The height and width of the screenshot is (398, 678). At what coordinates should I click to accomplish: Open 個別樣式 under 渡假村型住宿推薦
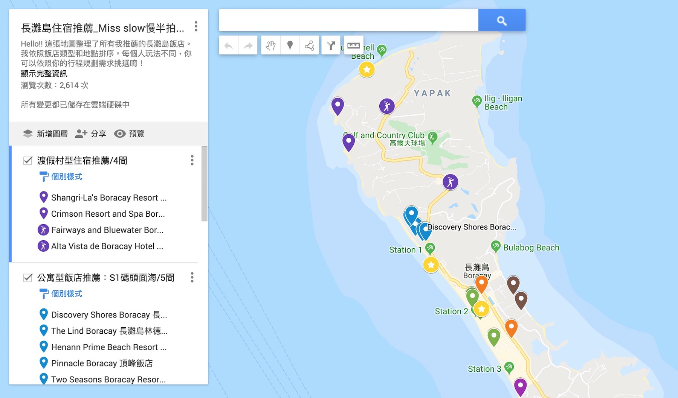(66, 176)
